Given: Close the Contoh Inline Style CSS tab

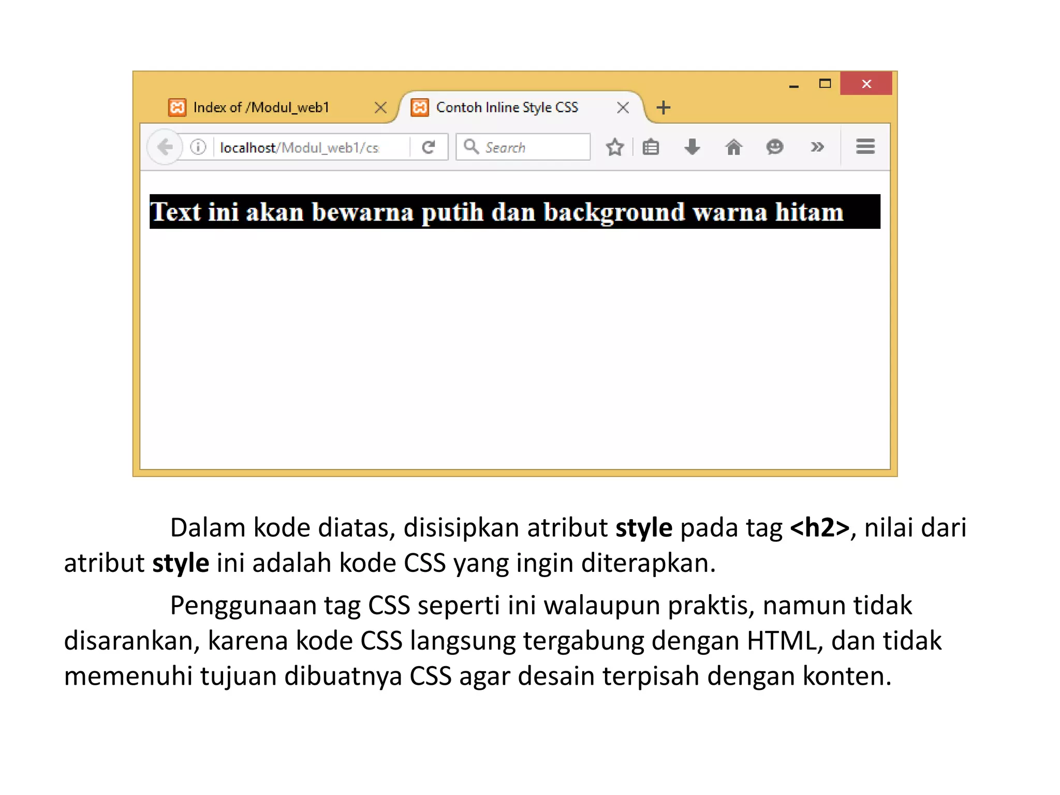Looking at the screenshot, I should pos(623,108).
